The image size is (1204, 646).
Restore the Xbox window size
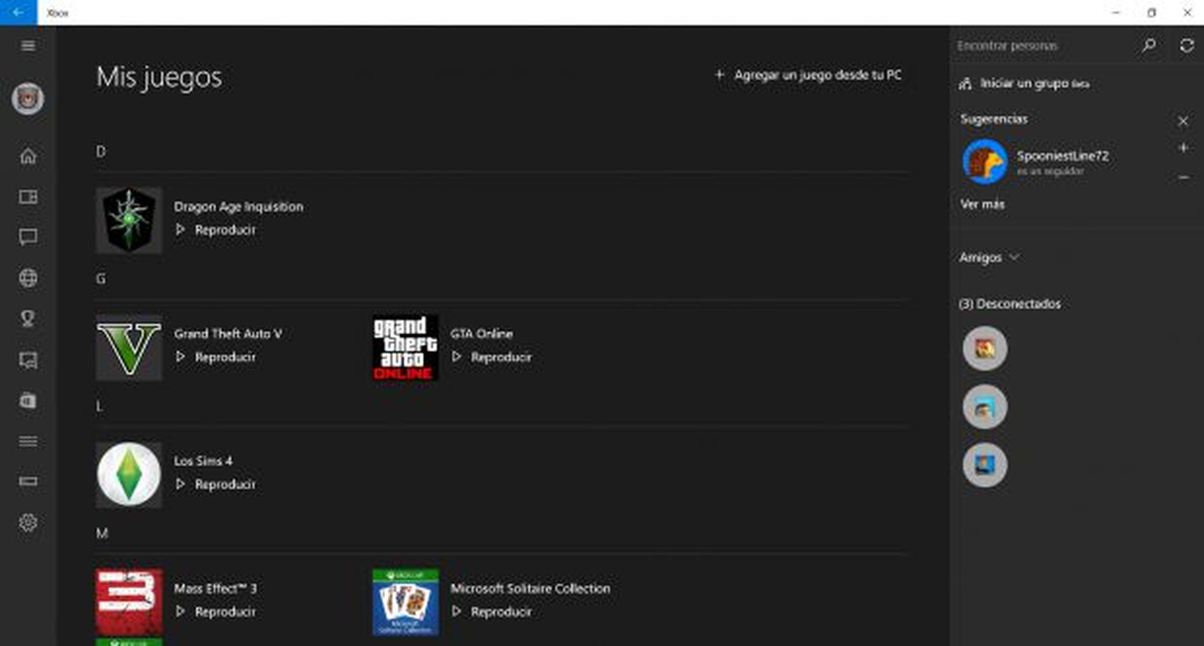1152,13
